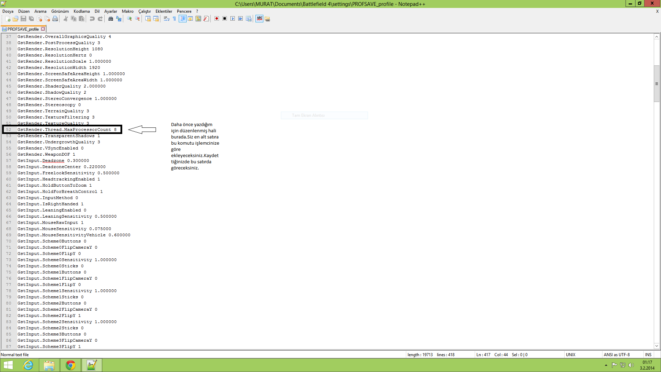Image resolution: width=661 pixels, height=372 pixels.
Task: Start macro recording red dot
Action: 217,19
